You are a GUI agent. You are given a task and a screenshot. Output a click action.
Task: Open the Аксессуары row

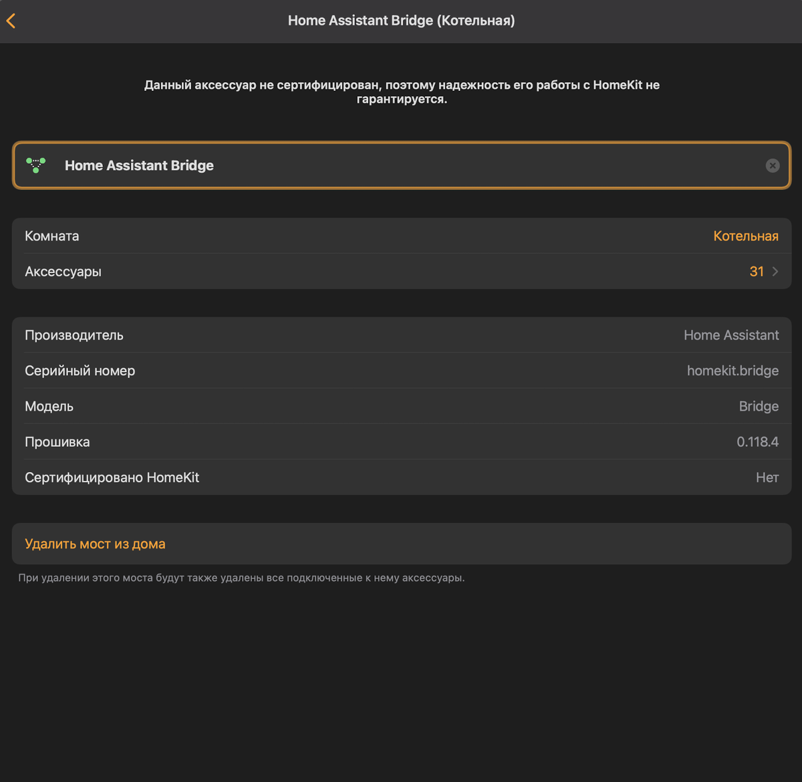[x=63, y=271]
